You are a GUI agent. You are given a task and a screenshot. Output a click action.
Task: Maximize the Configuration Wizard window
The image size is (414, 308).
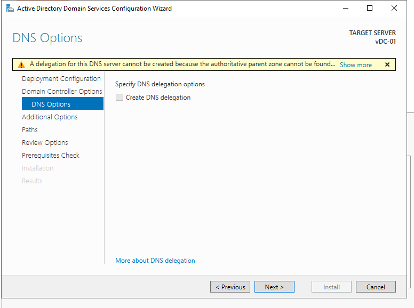[370, 8]
